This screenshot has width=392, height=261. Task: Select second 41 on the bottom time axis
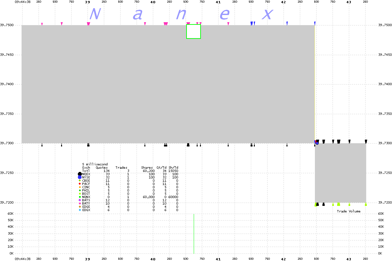pos(218,259)
